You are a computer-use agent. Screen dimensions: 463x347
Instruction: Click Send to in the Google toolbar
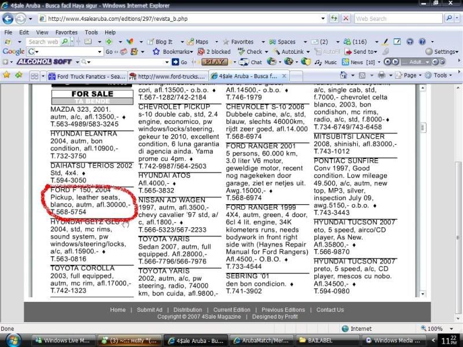point(361,52)
